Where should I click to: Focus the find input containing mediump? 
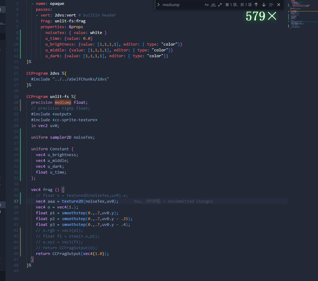point(182,5)
